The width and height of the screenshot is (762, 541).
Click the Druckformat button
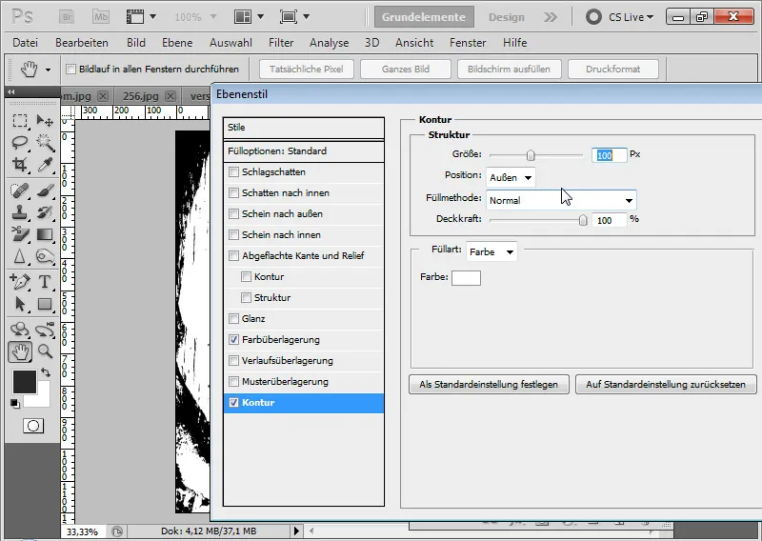click(612, 69)
